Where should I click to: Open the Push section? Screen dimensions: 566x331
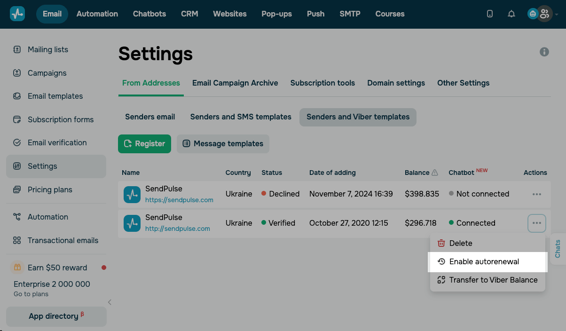[316, 14]
